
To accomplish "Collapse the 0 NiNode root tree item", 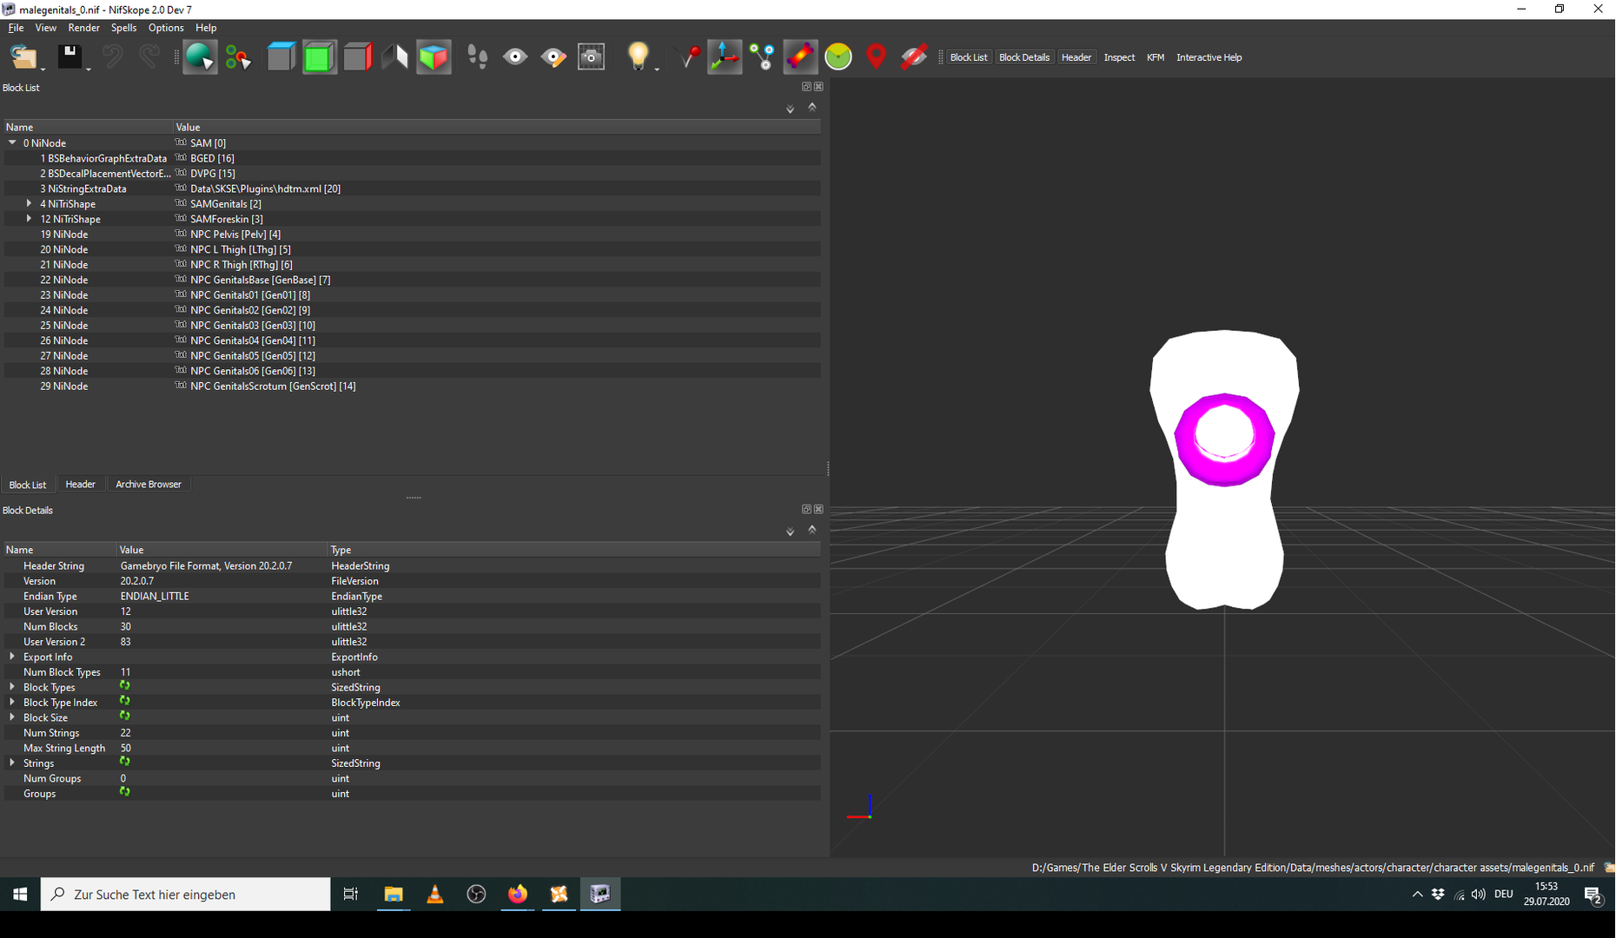I will tap(12, 142).
